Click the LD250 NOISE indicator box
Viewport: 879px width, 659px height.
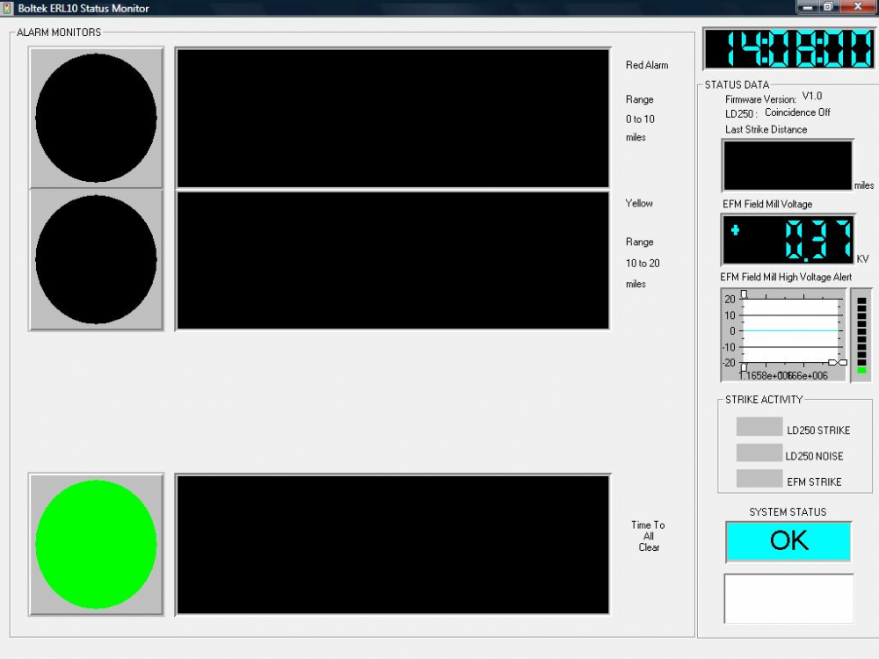(x=759, y=453)
